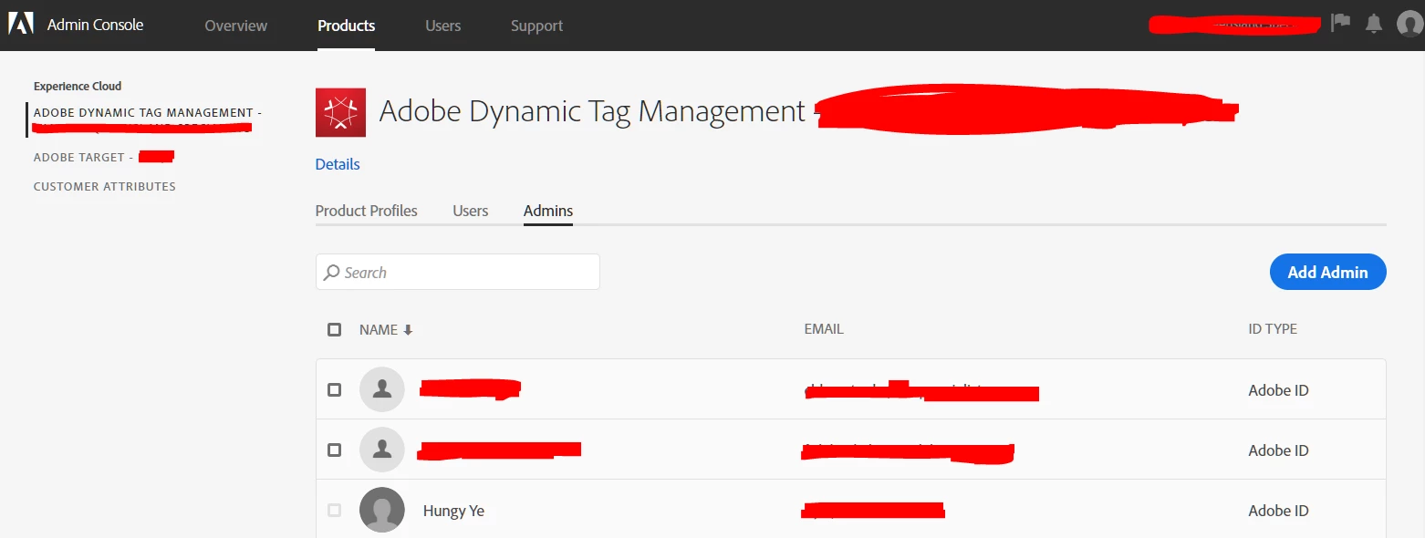
Task: Open the Users tab in the top navigation
Action: pyautogui.click(x=443, y=26)
